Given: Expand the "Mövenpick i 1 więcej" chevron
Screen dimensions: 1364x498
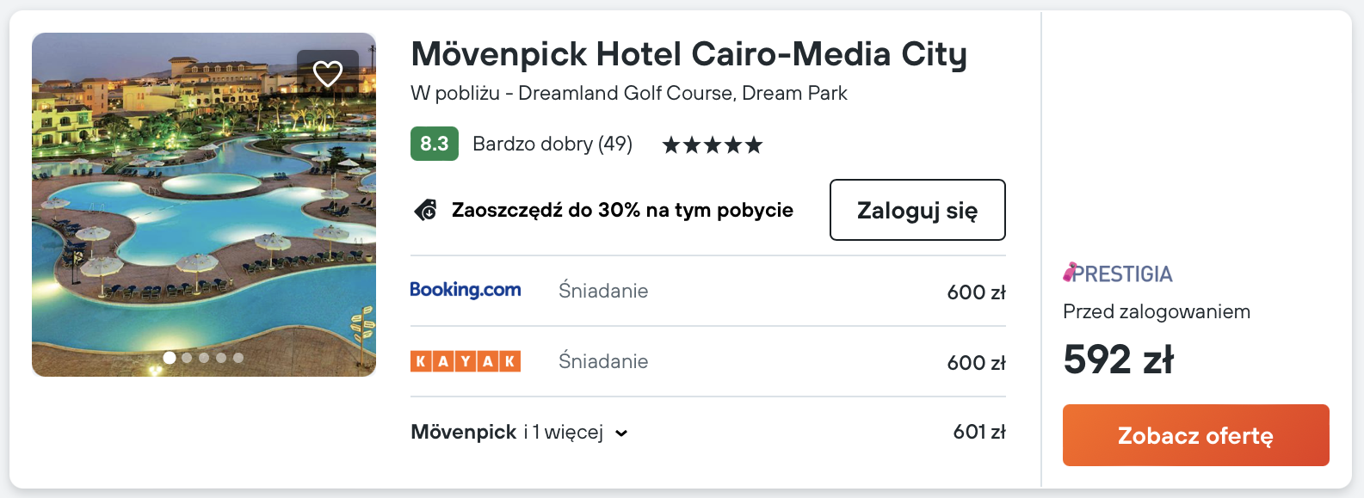Looking at the screenshot, I should 622,433.
